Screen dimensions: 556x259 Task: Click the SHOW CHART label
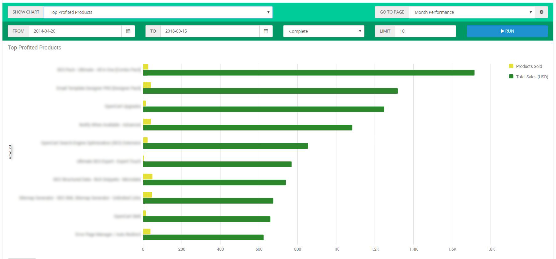click(x=26, y=12)
